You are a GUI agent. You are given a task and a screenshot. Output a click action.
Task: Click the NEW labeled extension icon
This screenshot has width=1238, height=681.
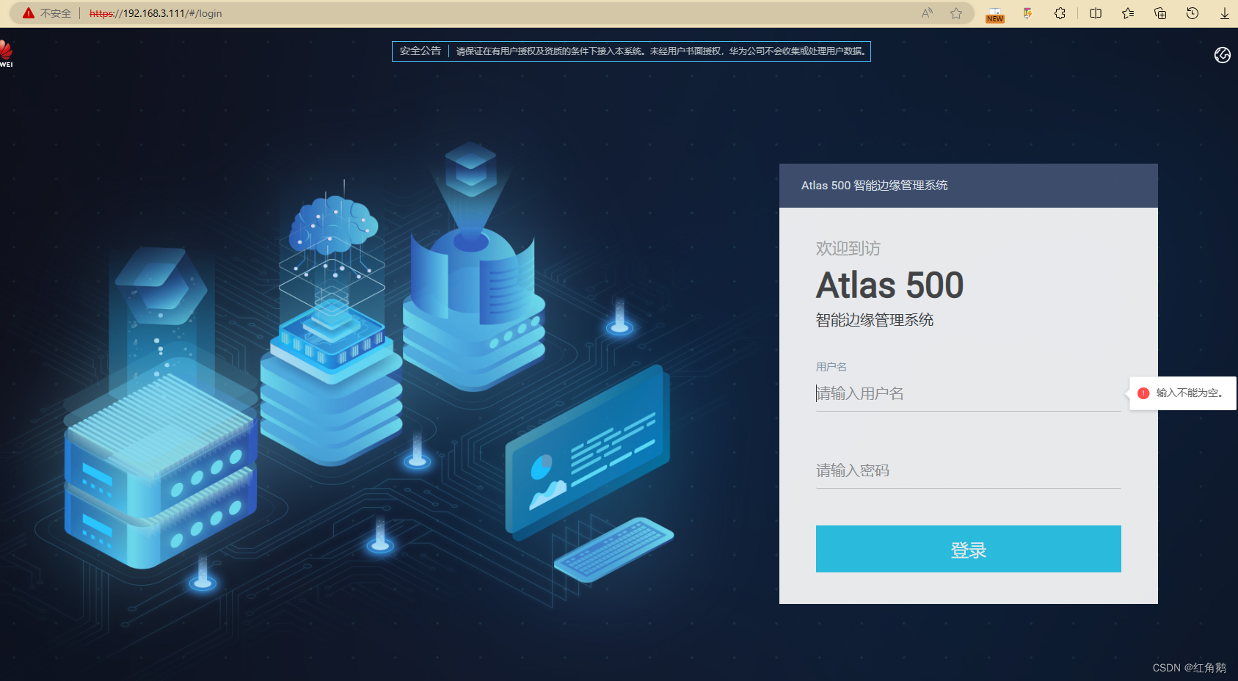tap(994, 13)
